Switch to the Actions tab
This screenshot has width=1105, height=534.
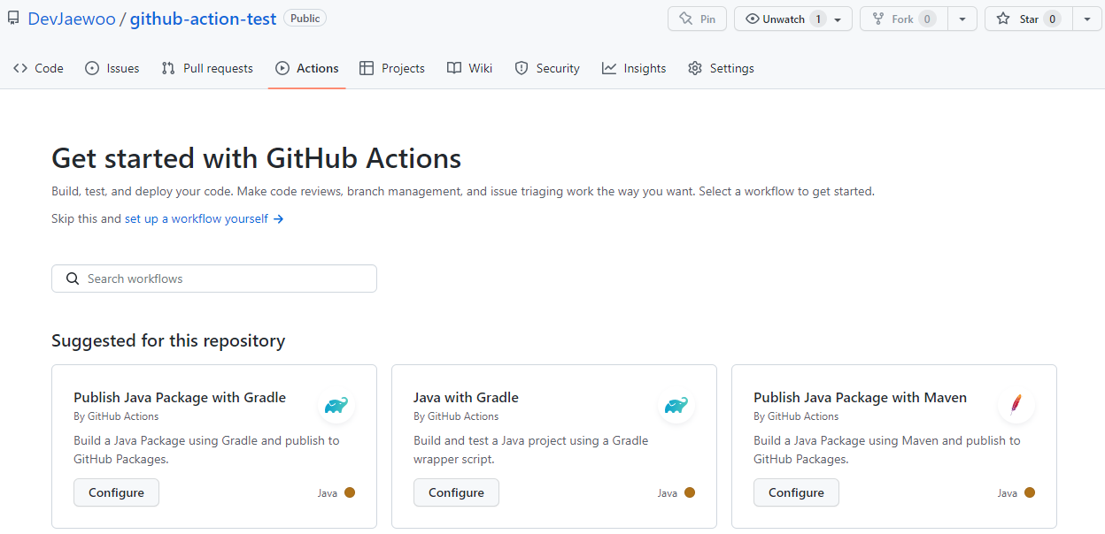click(306, 68)
